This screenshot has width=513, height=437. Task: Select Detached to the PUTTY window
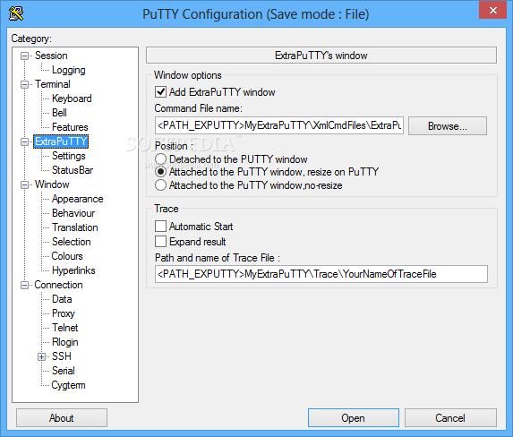tap(160, 159)
